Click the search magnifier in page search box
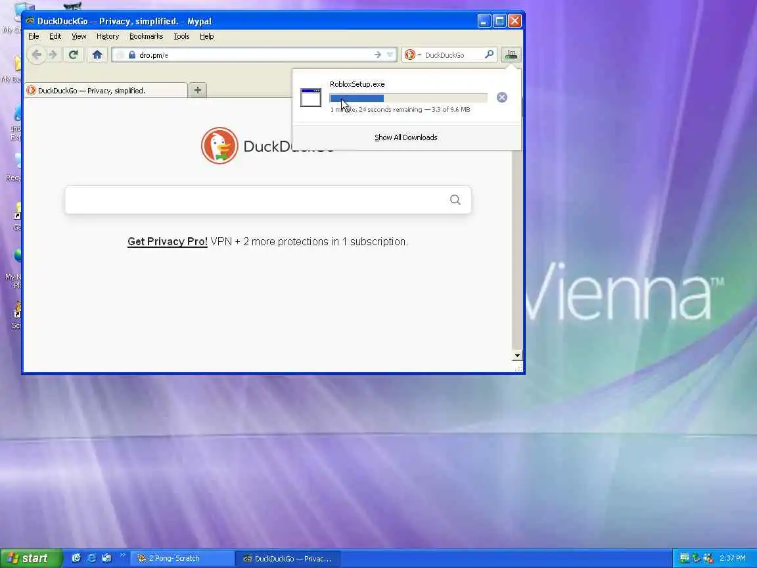This screenshot has width=757, height=568. click(x=455, y=200)
